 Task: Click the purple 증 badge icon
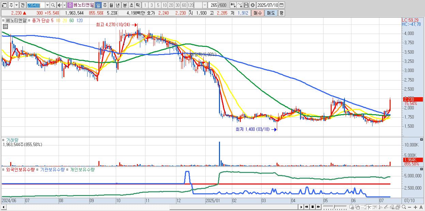70,5
